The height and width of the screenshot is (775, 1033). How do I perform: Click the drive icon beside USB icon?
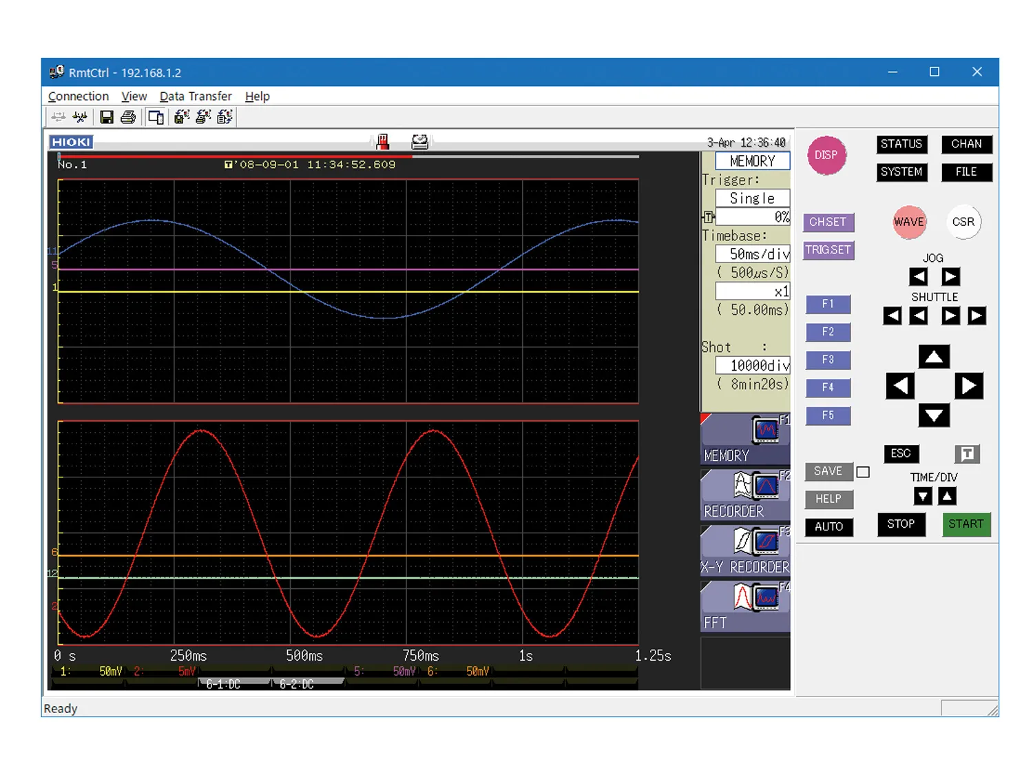[x=420, y=142]
